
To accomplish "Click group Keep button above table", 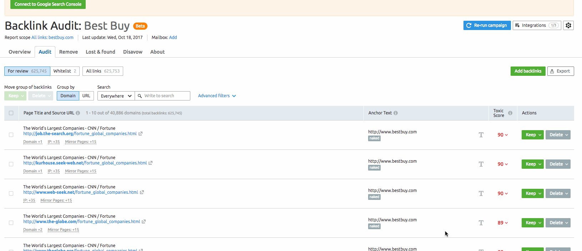I will point(16,96).
